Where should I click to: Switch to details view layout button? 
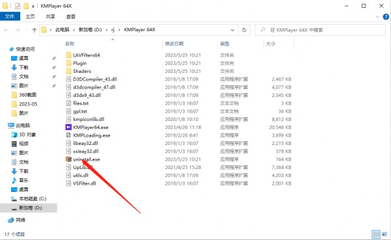pos(376,234)
